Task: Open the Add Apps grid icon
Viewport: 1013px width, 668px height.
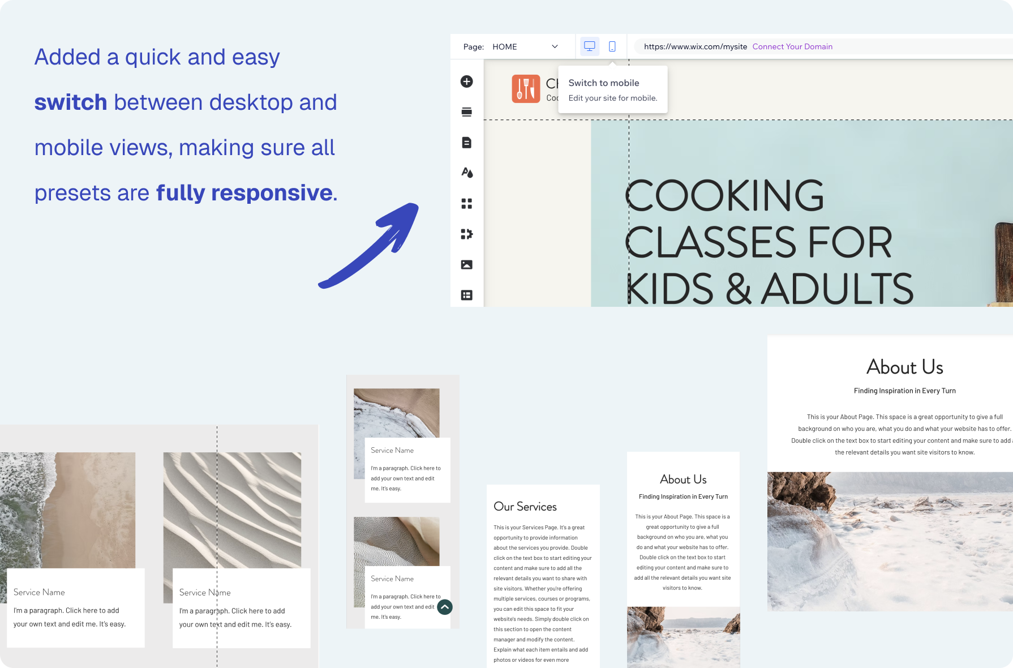Action: pyautogui.click(x=466, y=204)
